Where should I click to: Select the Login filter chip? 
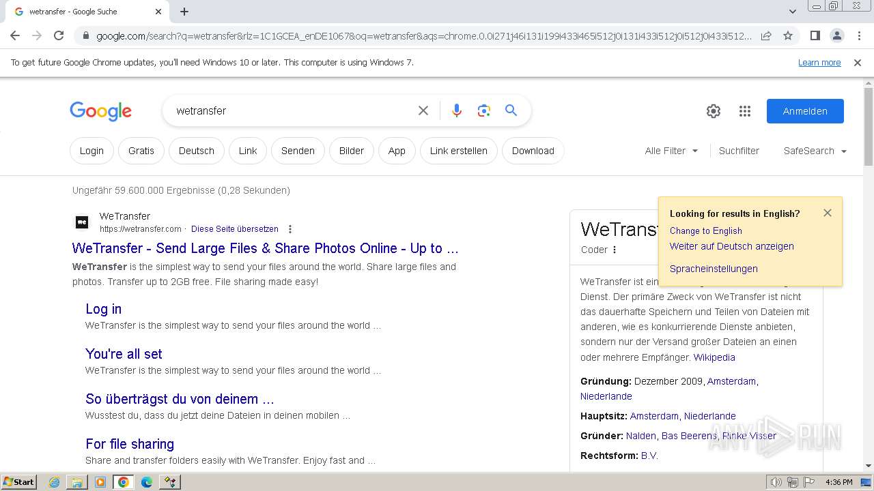click(91, 151)
